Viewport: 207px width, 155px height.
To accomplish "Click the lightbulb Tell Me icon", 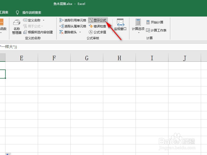I will [x=17, y=12].
